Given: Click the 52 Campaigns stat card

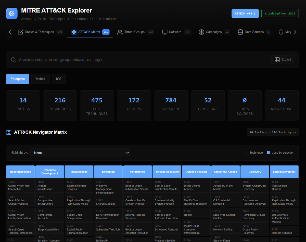Looking at the screenshot, I should (x=208, y=106).
